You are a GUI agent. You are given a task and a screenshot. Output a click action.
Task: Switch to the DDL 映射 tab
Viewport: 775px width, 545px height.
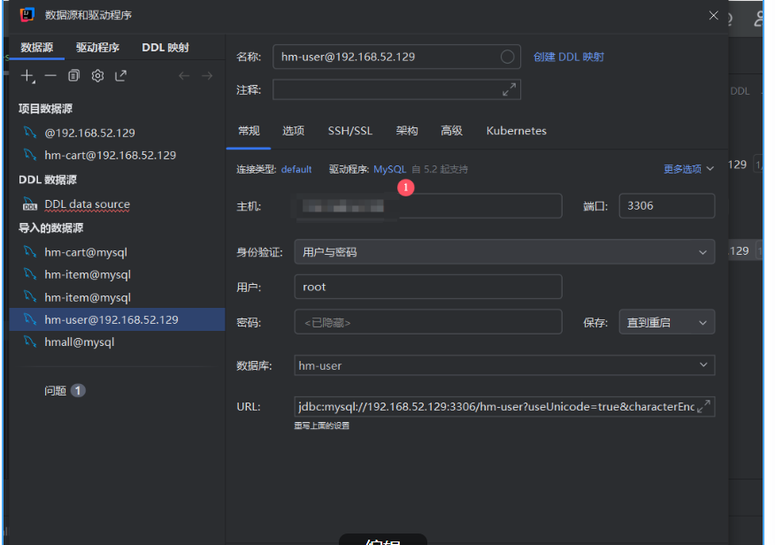[165, 48]
